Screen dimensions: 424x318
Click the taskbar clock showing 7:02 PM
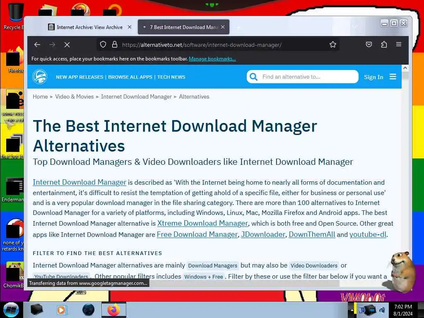(403, 310)
